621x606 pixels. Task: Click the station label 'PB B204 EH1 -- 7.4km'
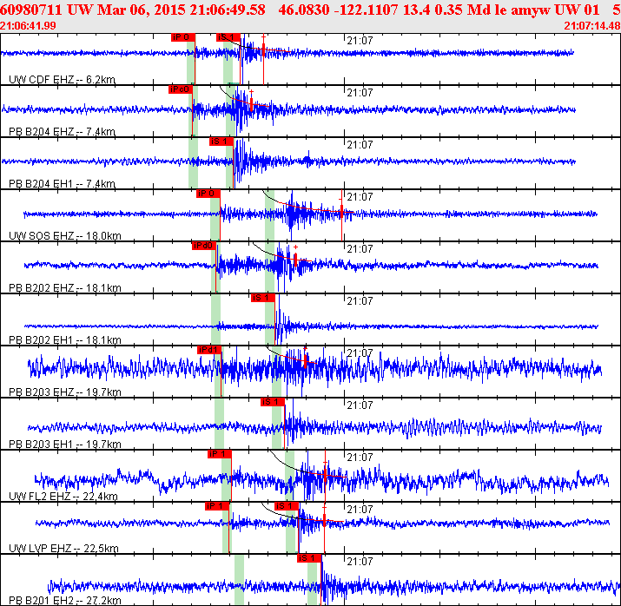(63, 184)
